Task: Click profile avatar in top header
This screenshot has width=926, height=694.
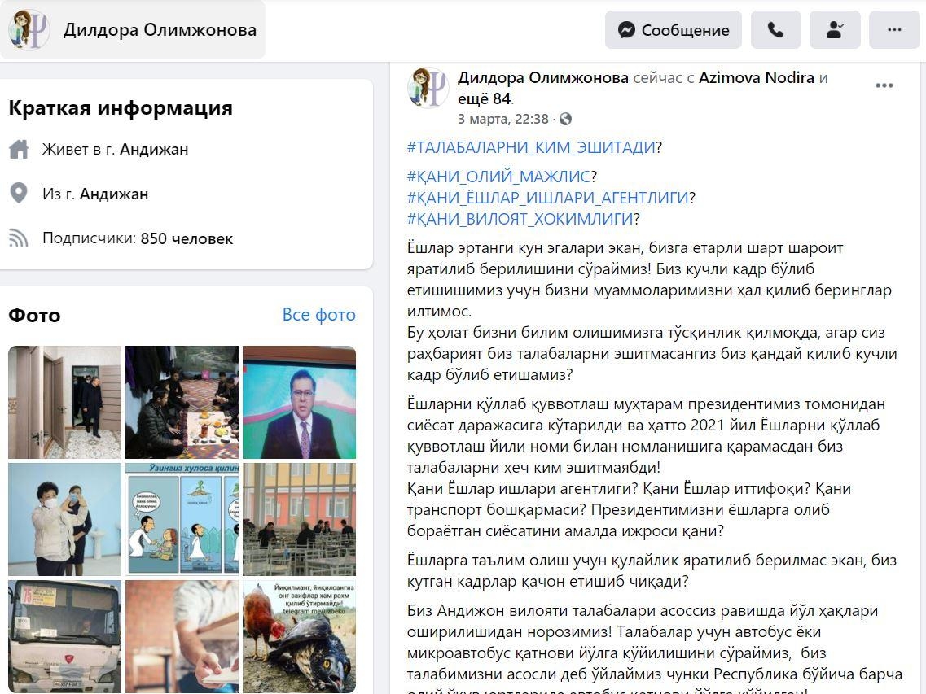Action: [29, 29]
